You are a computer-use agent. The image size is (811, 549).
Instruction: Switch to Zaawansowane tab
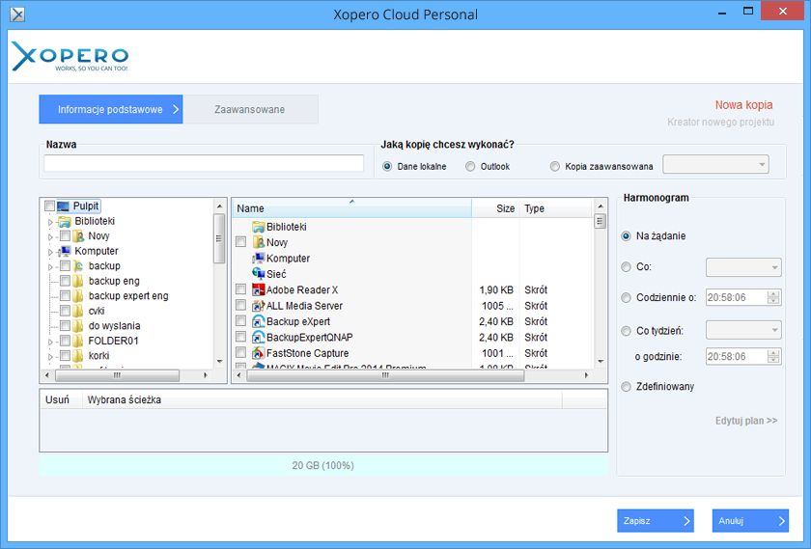250,109
